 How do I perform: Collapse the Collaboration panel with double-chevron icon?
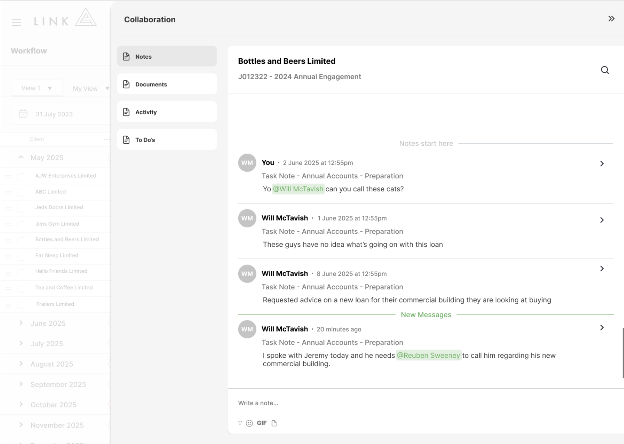click(x=611, y=19)
